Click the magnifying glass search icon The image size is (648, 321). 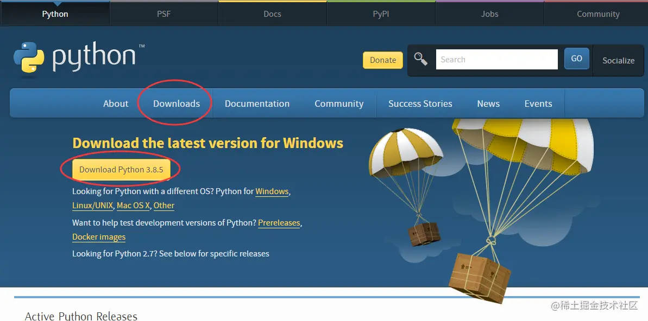click(421, 59)
